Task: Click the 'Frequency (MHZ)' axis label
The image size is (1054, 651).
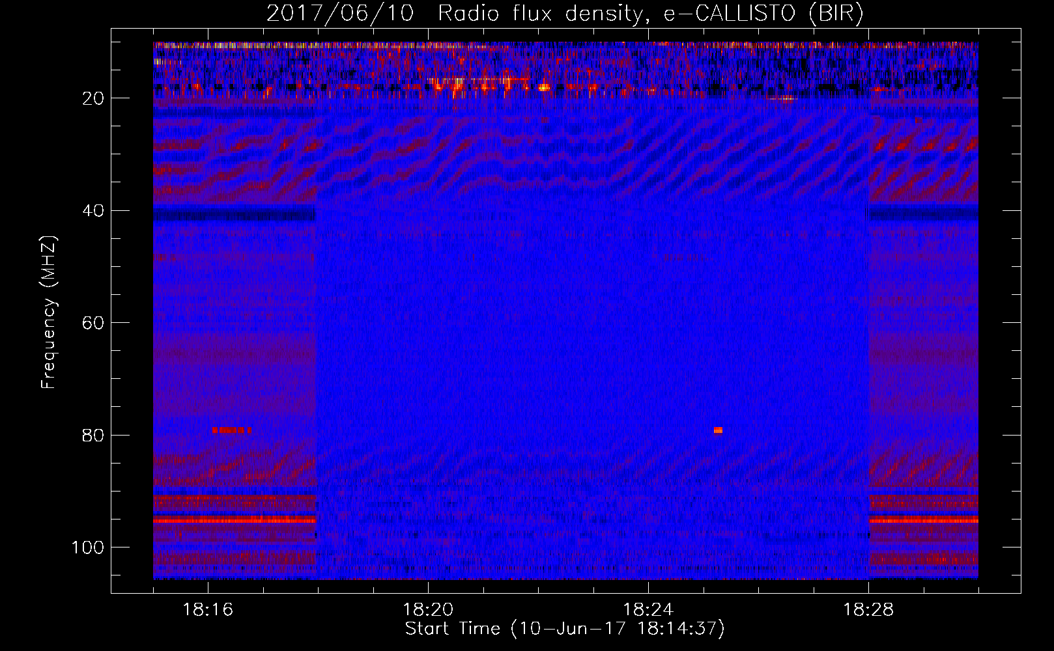Action: point(49,312)
